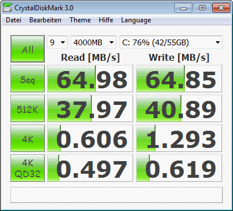Close the CrystalDiskMark window
This screenshot has height=211, width=233.
(221, 8)
